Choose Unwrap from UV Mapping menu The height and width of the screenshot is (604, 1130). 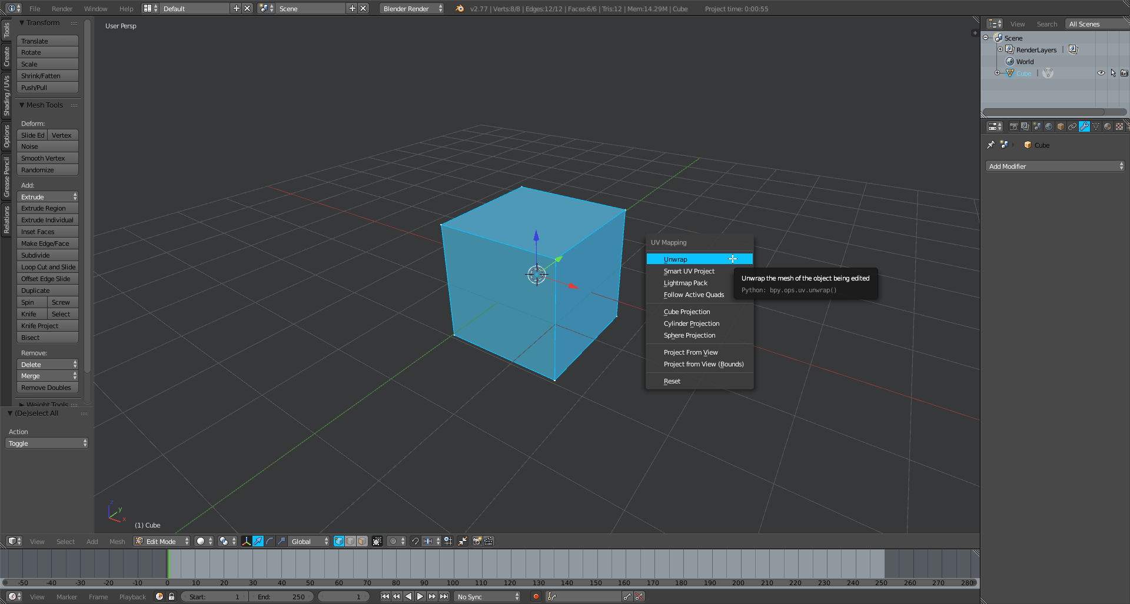(699, 259)
